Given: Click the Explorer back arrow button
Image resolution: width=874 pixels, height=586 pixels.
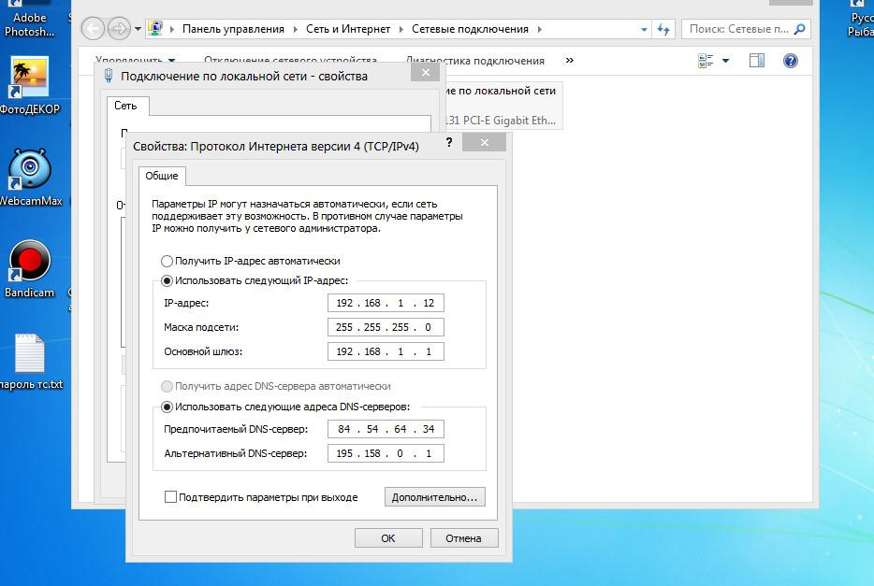Looking at the screenshot, I should [x=93, y=29].
